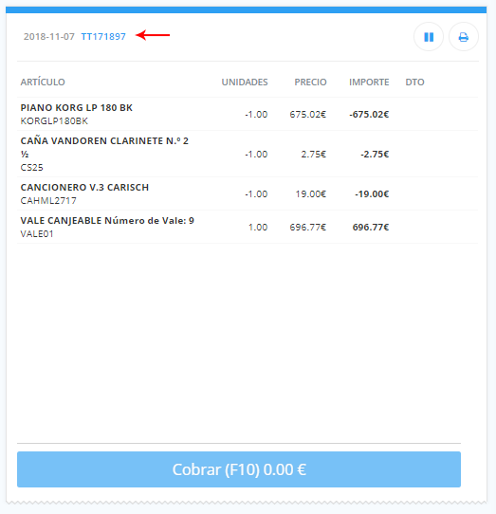Click units value in the CANCIONERO row
The height and width of the screenshot is (514, 496).
[x=256, y=194]
